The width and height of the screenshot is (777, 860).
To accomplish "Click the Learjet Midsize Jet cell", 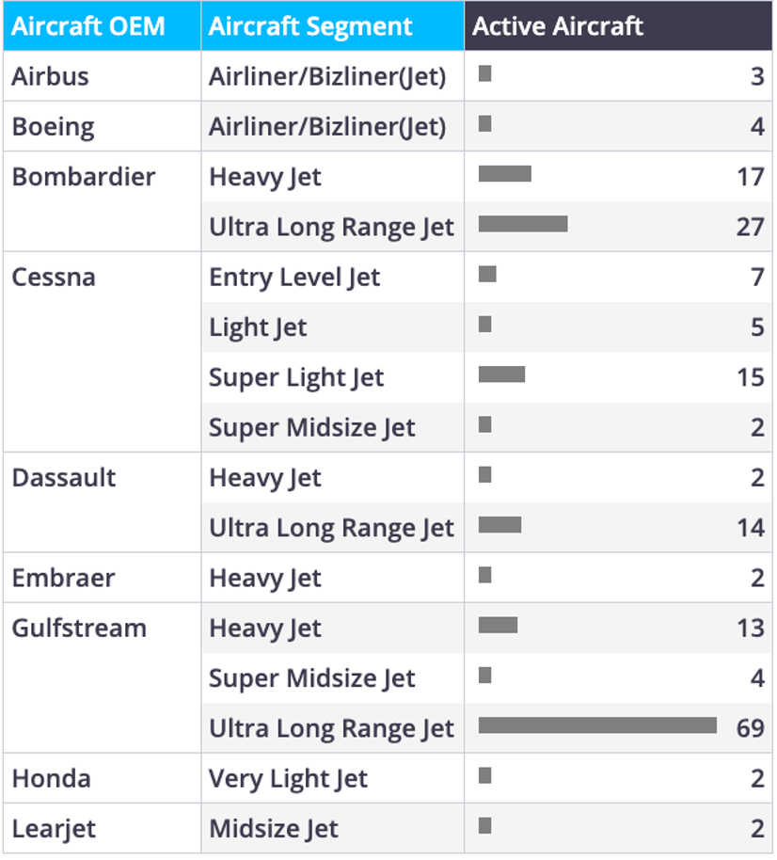I will pyautogui.click(x=332, y=828).
